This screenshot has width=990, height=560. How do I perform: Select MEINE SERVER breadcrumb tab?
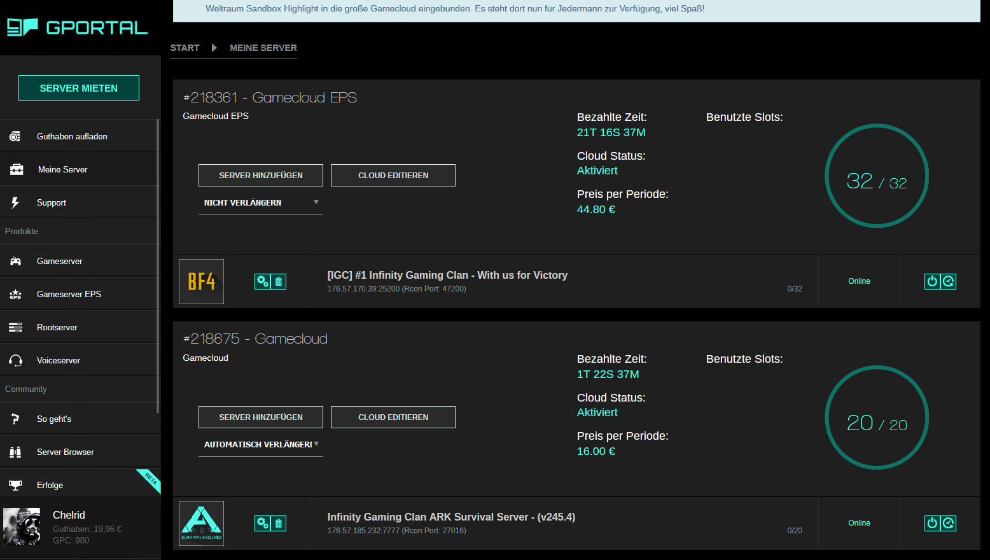pos(263,48)
